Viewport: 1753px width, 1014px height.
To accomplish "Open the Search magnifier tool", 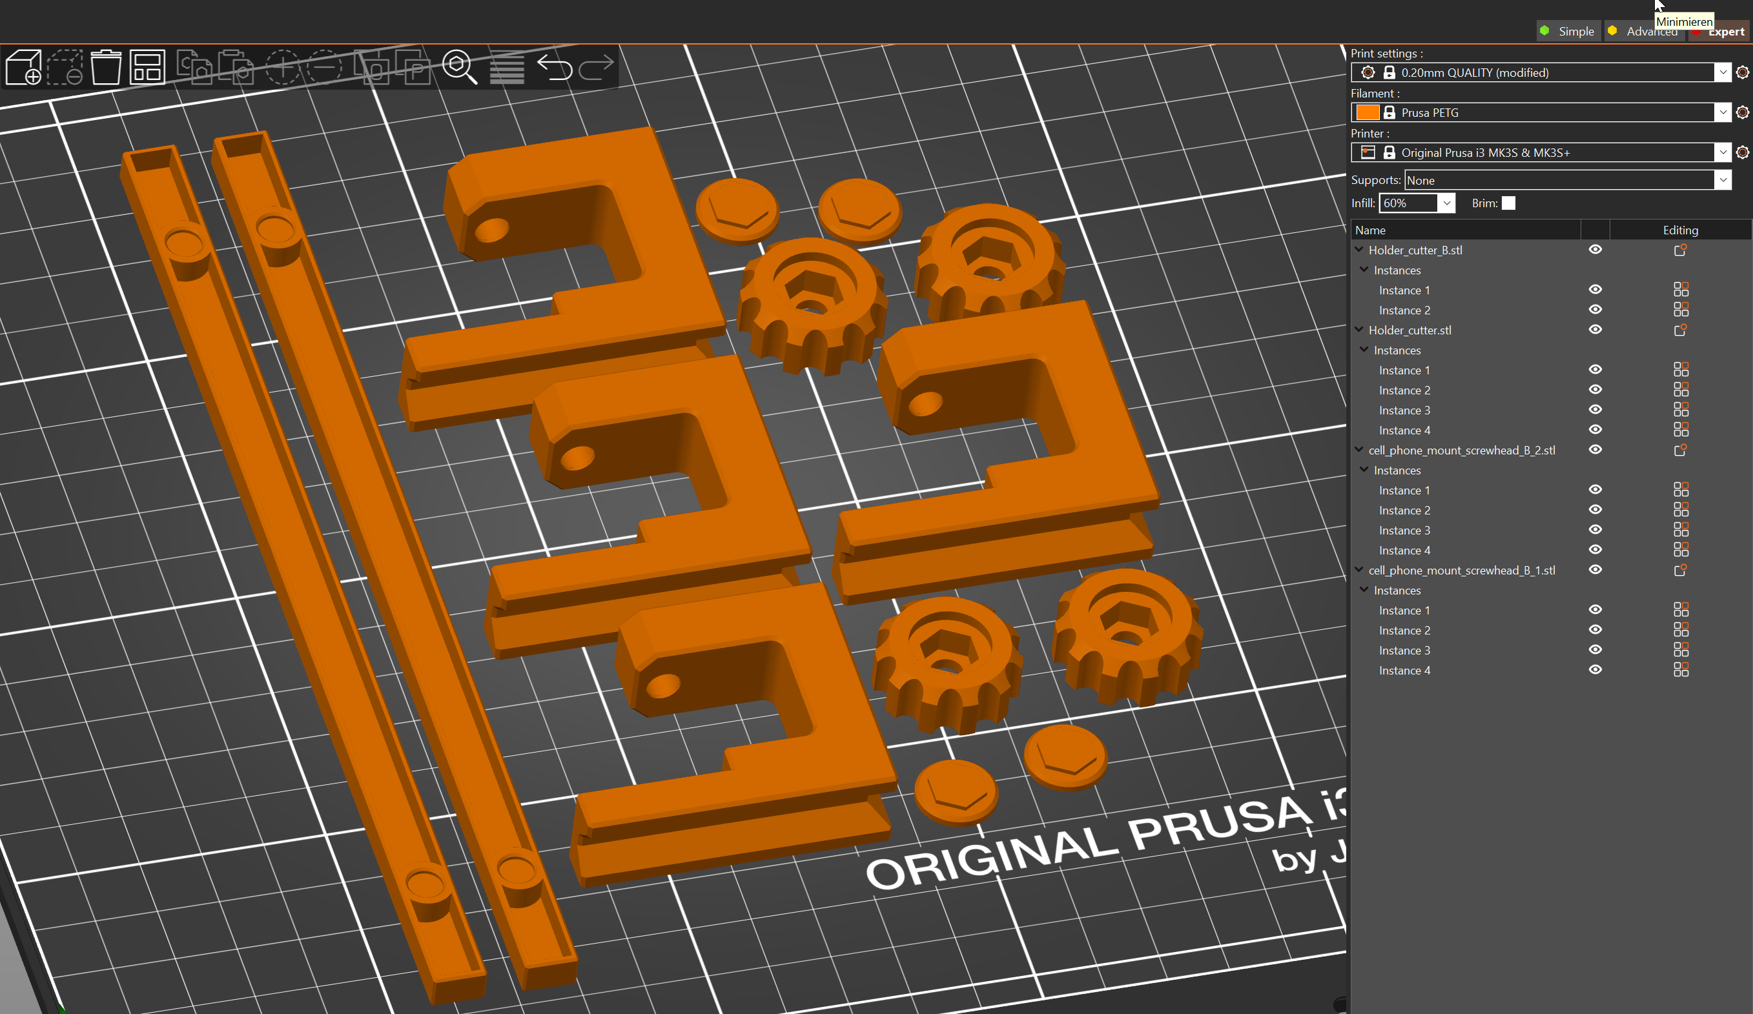I will click(x=460, y=68).
